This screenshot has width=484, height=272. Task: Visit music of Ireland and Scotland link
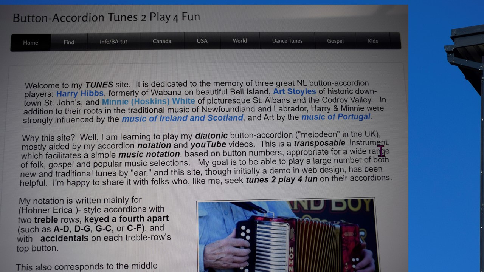click(x=182, y=118)
